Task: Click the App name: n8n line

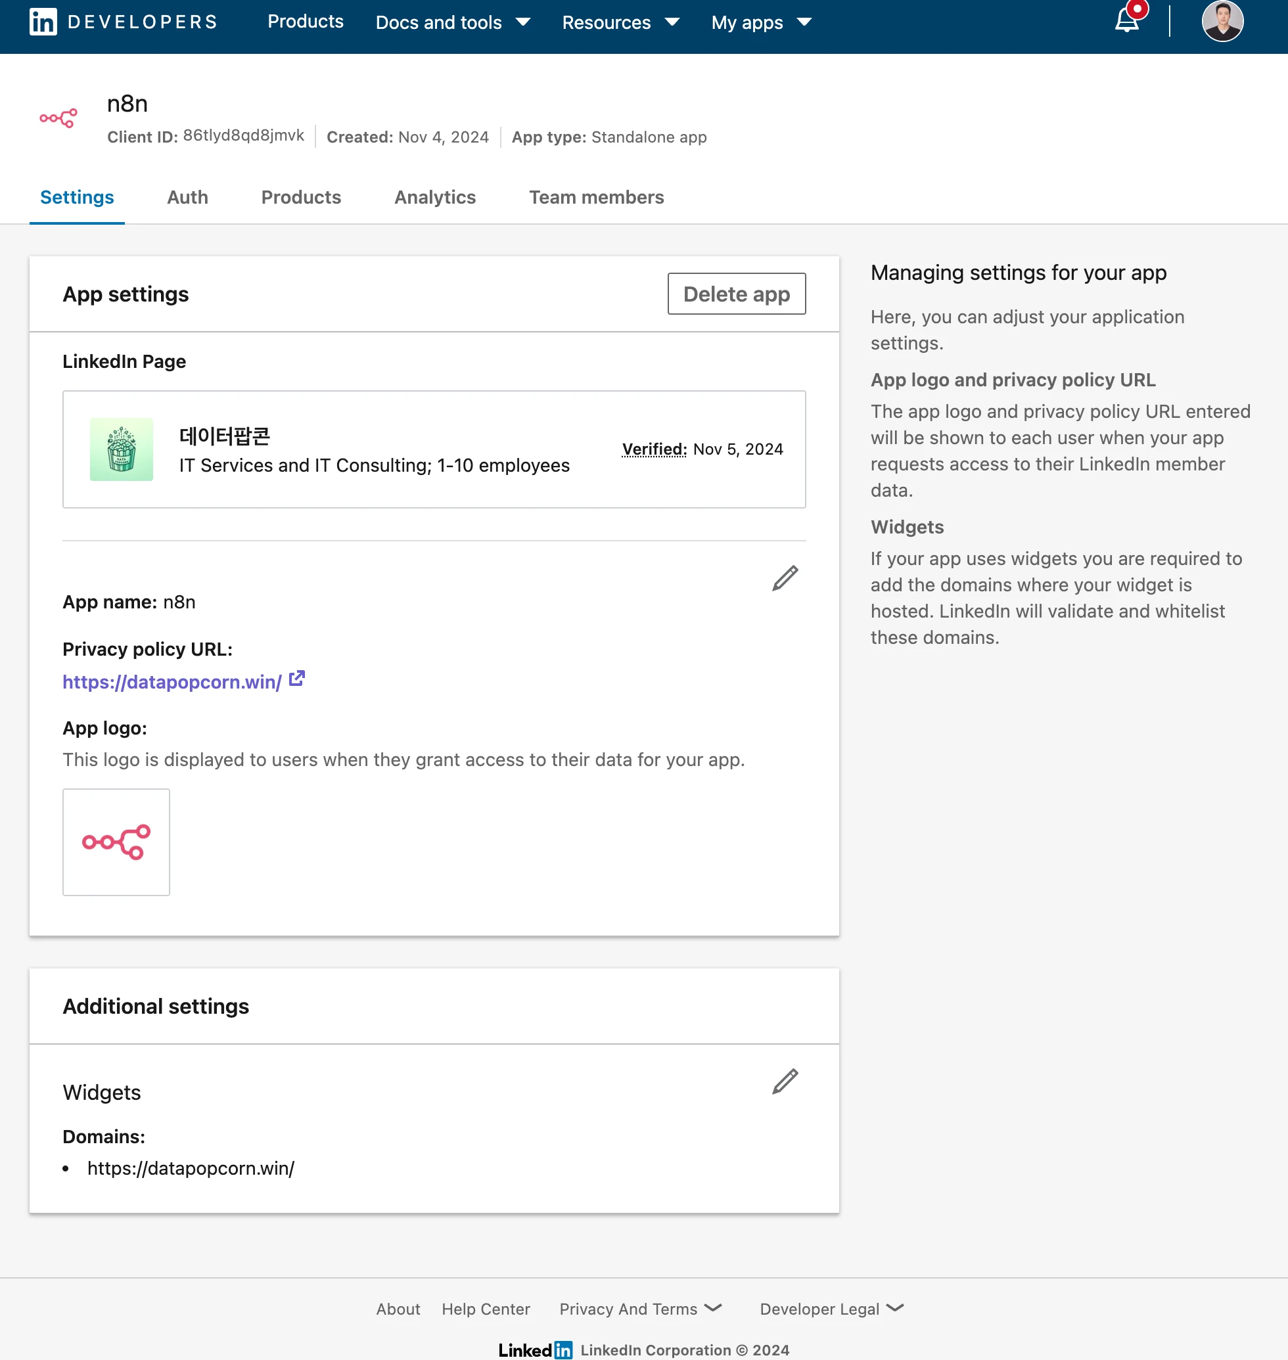Action: pyautogui.click(x=129, y=601)
